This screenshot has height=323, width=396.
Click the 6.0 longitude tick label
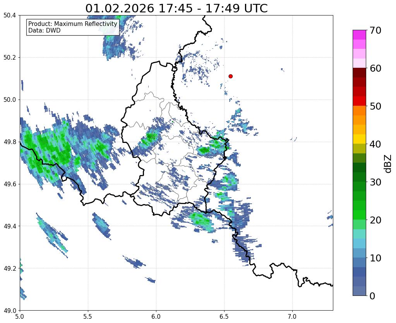pyautogui.click(x=156, y=316)
